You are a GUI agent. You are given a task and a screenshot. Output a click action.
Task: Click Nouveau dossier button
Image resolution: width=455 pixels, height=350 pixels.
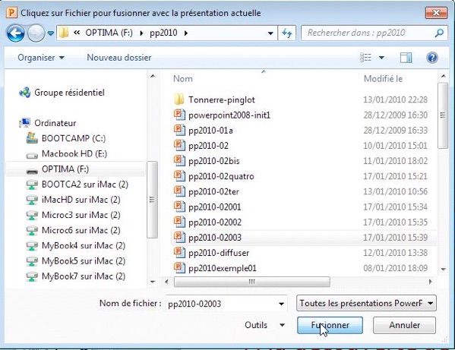(119, 58)
